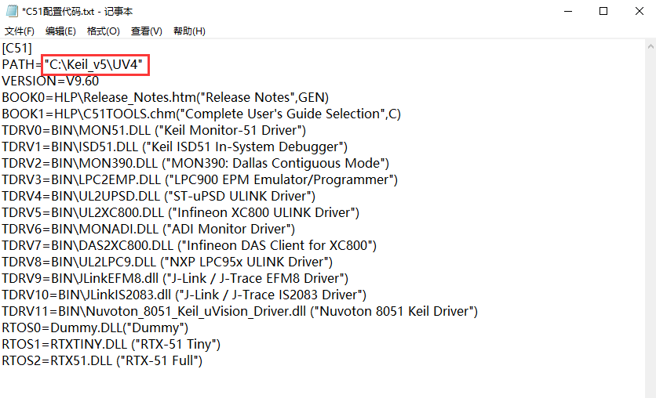
Task: Click the RTOS2=RTX51.DLL line
Action: tap(102, 360)
